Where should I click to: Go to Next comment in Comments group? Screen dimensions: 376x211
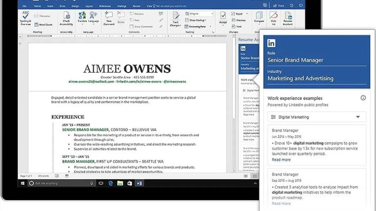[135, 20]
